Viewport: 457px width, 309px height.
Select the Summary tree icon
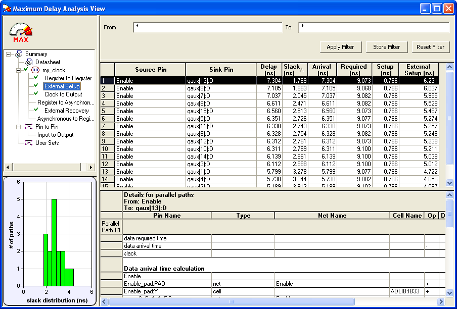tap(19, 54)
